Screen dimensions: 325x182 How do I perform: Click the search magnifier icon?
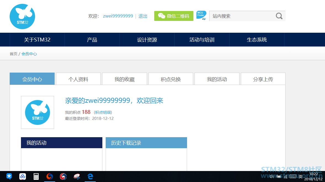point(279,16)
